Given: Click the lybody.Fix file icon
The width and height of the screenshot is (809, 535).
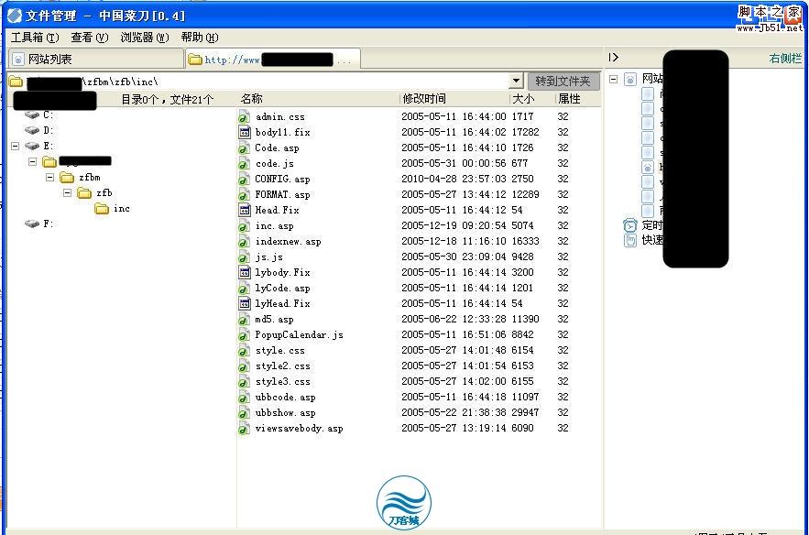Looking at the screenshot, I should 244,272.
